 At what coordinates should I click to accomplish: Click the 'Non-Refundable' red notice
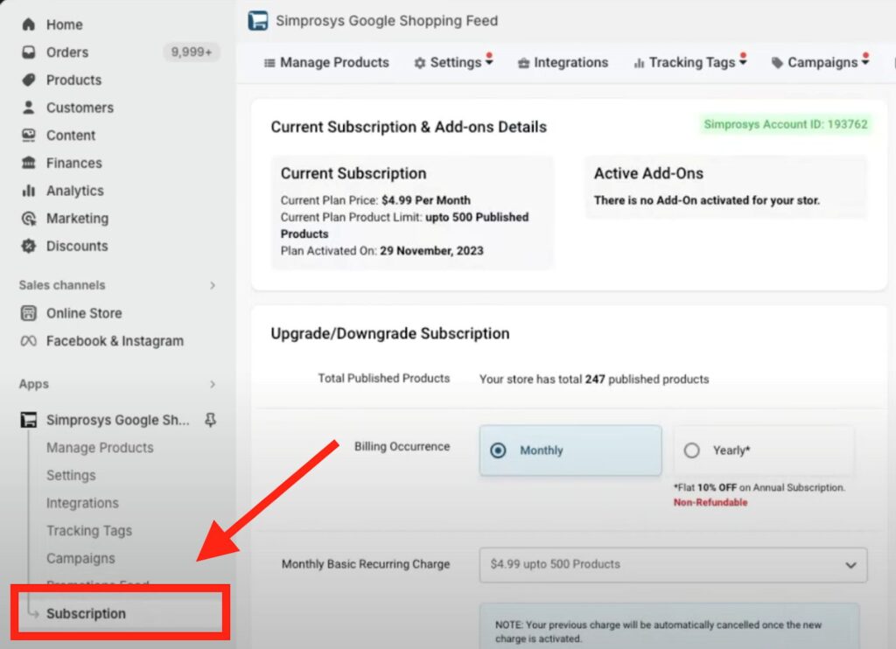pos(710,502)
